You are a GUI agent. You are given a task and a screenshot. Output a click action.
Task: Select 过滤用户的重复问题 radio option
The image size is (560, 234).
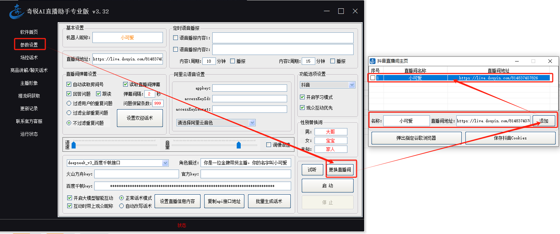click(69, 103)
